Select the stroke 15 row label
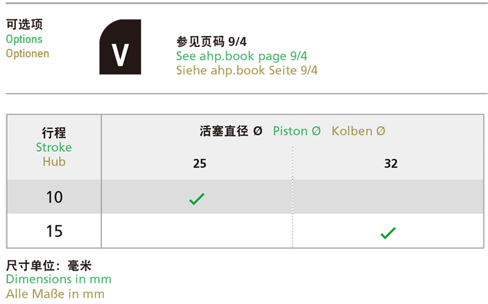 coord(54,232)
